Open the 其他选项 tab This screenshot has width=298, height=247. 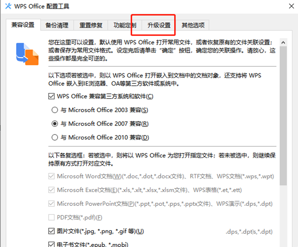pos(193,25)
